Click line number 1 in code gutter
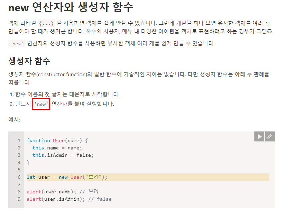Image resolution: width=286 pixels, height=213 pixels. 19,140
